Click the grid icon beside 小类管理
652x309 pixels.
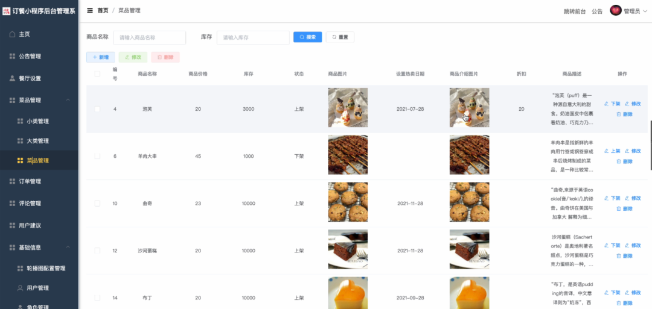click(20, 121)
